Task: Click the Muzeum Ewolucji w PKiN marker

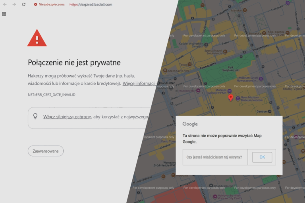Action: pos(230,91)
